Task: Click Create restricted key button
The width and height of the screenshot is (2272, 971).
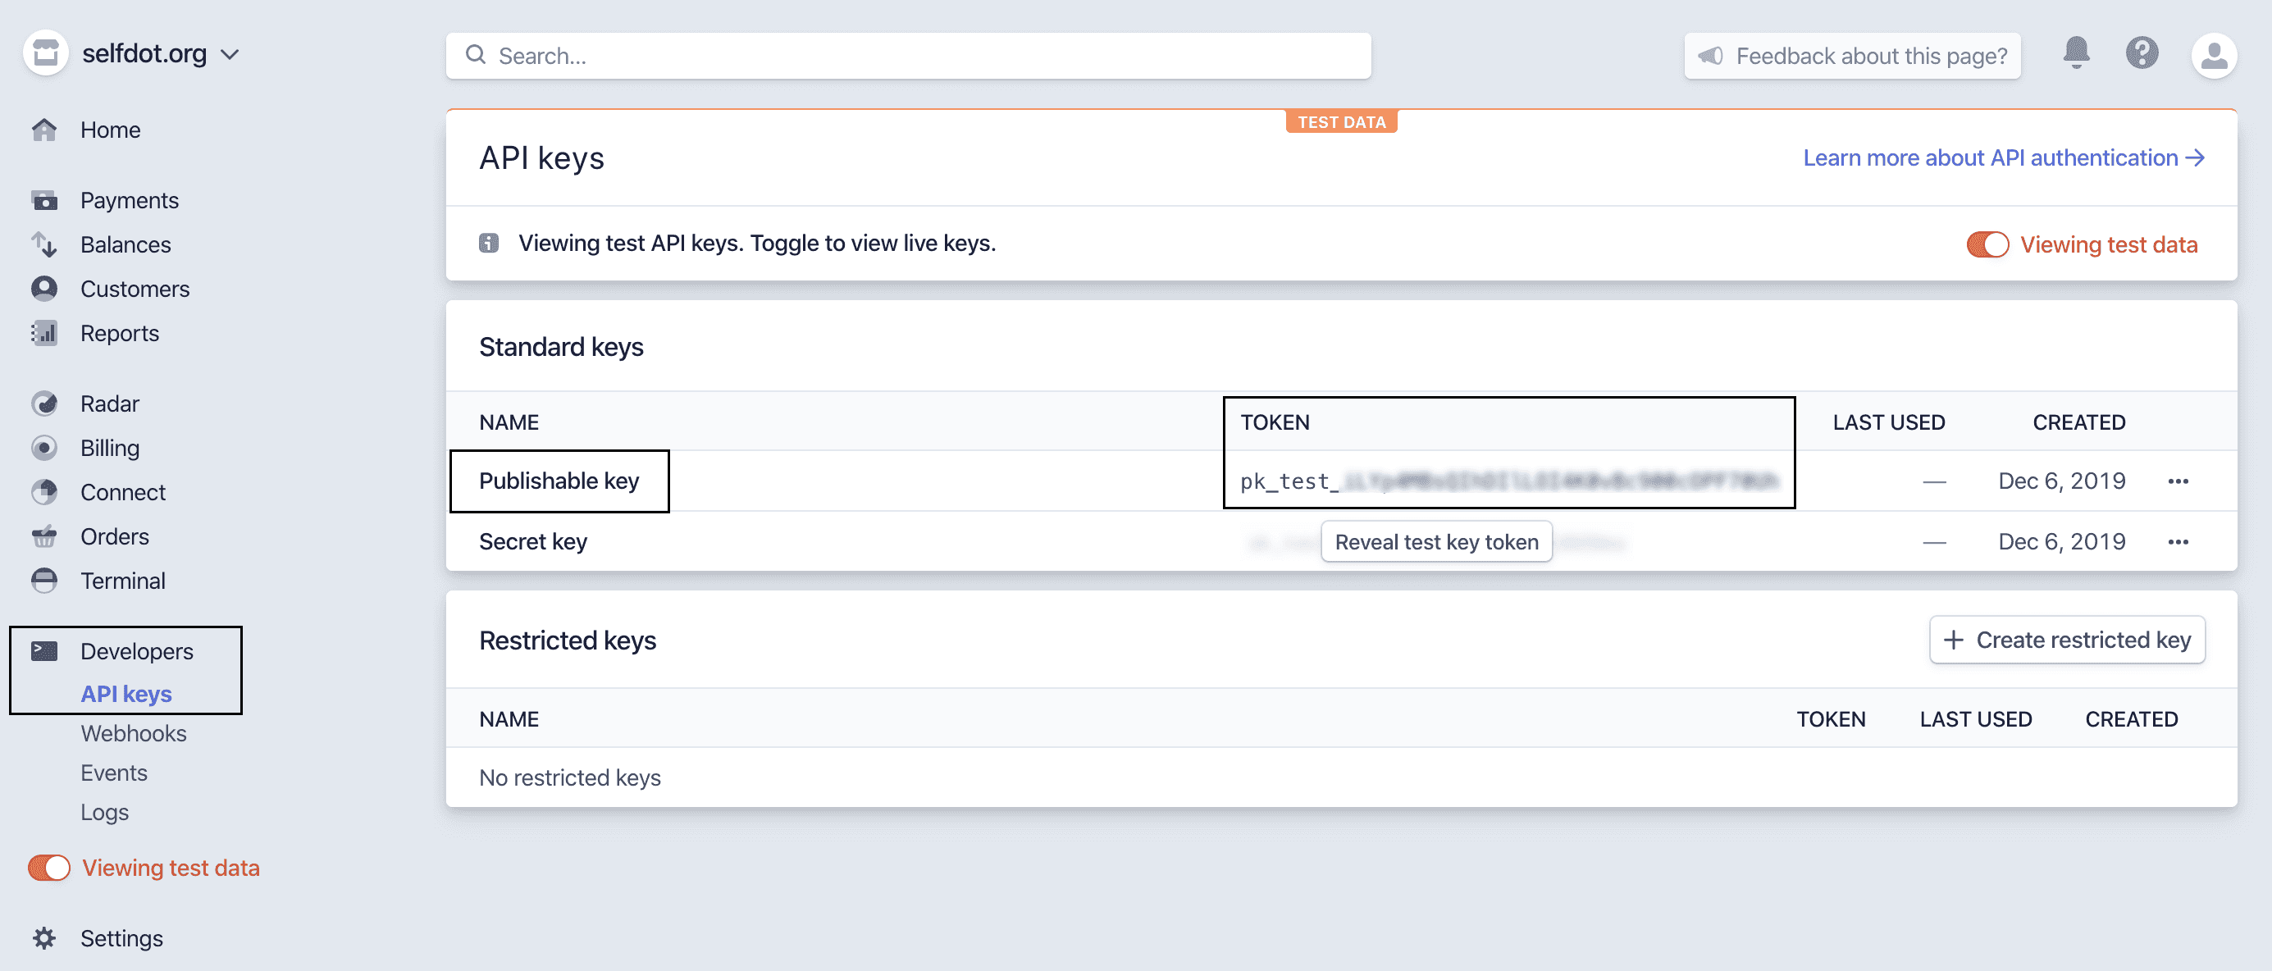Action: point(2066,640)
